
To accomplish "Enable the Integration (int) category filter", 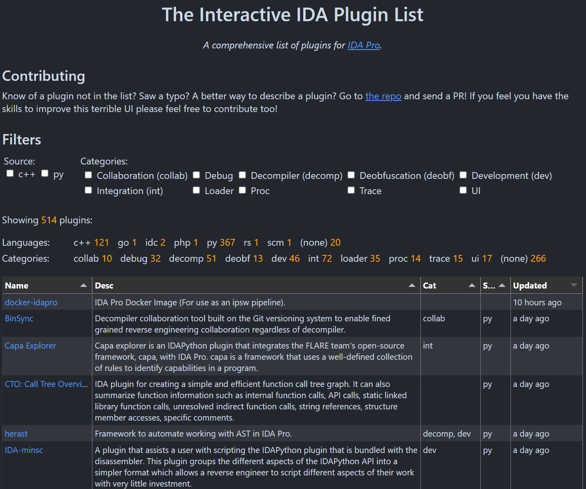I will pos(88,190).
